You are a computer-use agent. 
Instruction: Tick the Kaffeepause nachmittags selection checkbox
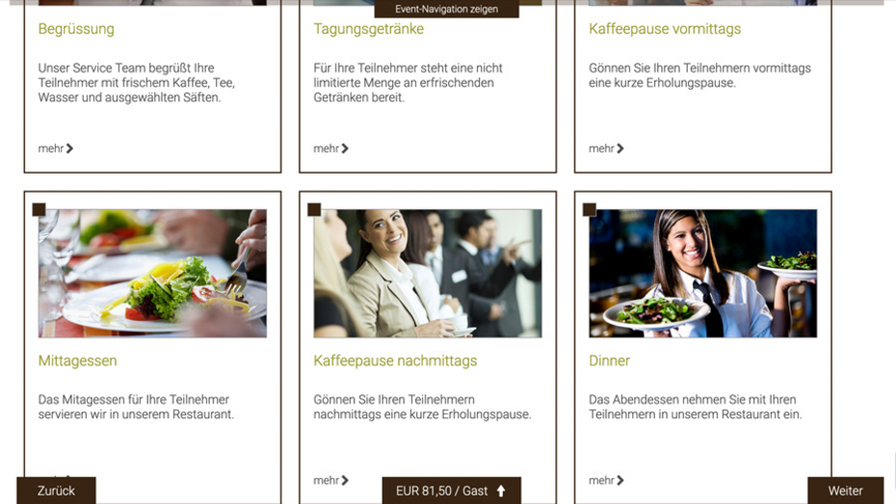pyautogui.click(x=314, y=210)
